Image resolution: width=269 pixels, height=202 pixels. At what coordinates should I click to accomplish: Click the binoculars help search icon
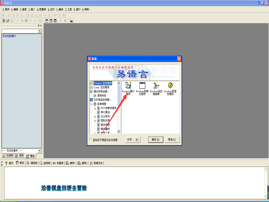71,21
